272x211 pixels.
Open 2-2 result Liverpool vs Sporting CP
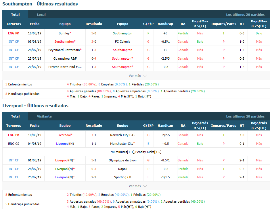94,177
